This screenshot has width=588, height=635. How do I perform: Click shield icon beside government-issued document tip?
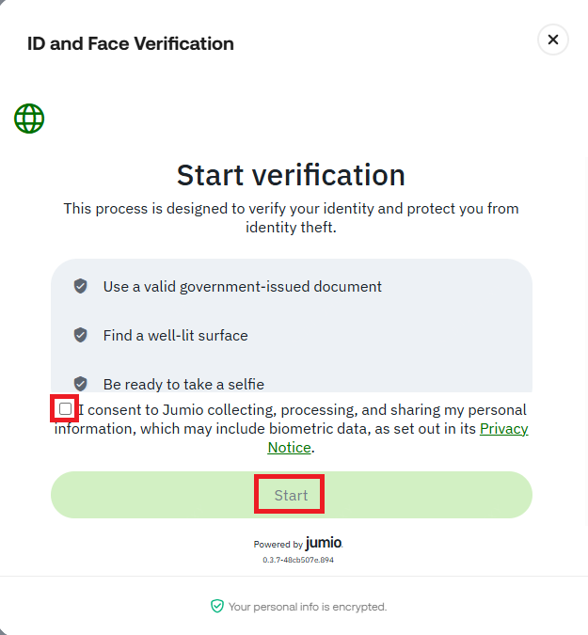click(x=81, y=286)
